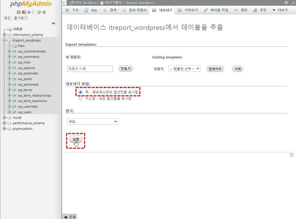The width and height of the screenshot is (296, 219).
Task: Select the wp_term_taxonomy table in tree
Action: pos(33,101)
